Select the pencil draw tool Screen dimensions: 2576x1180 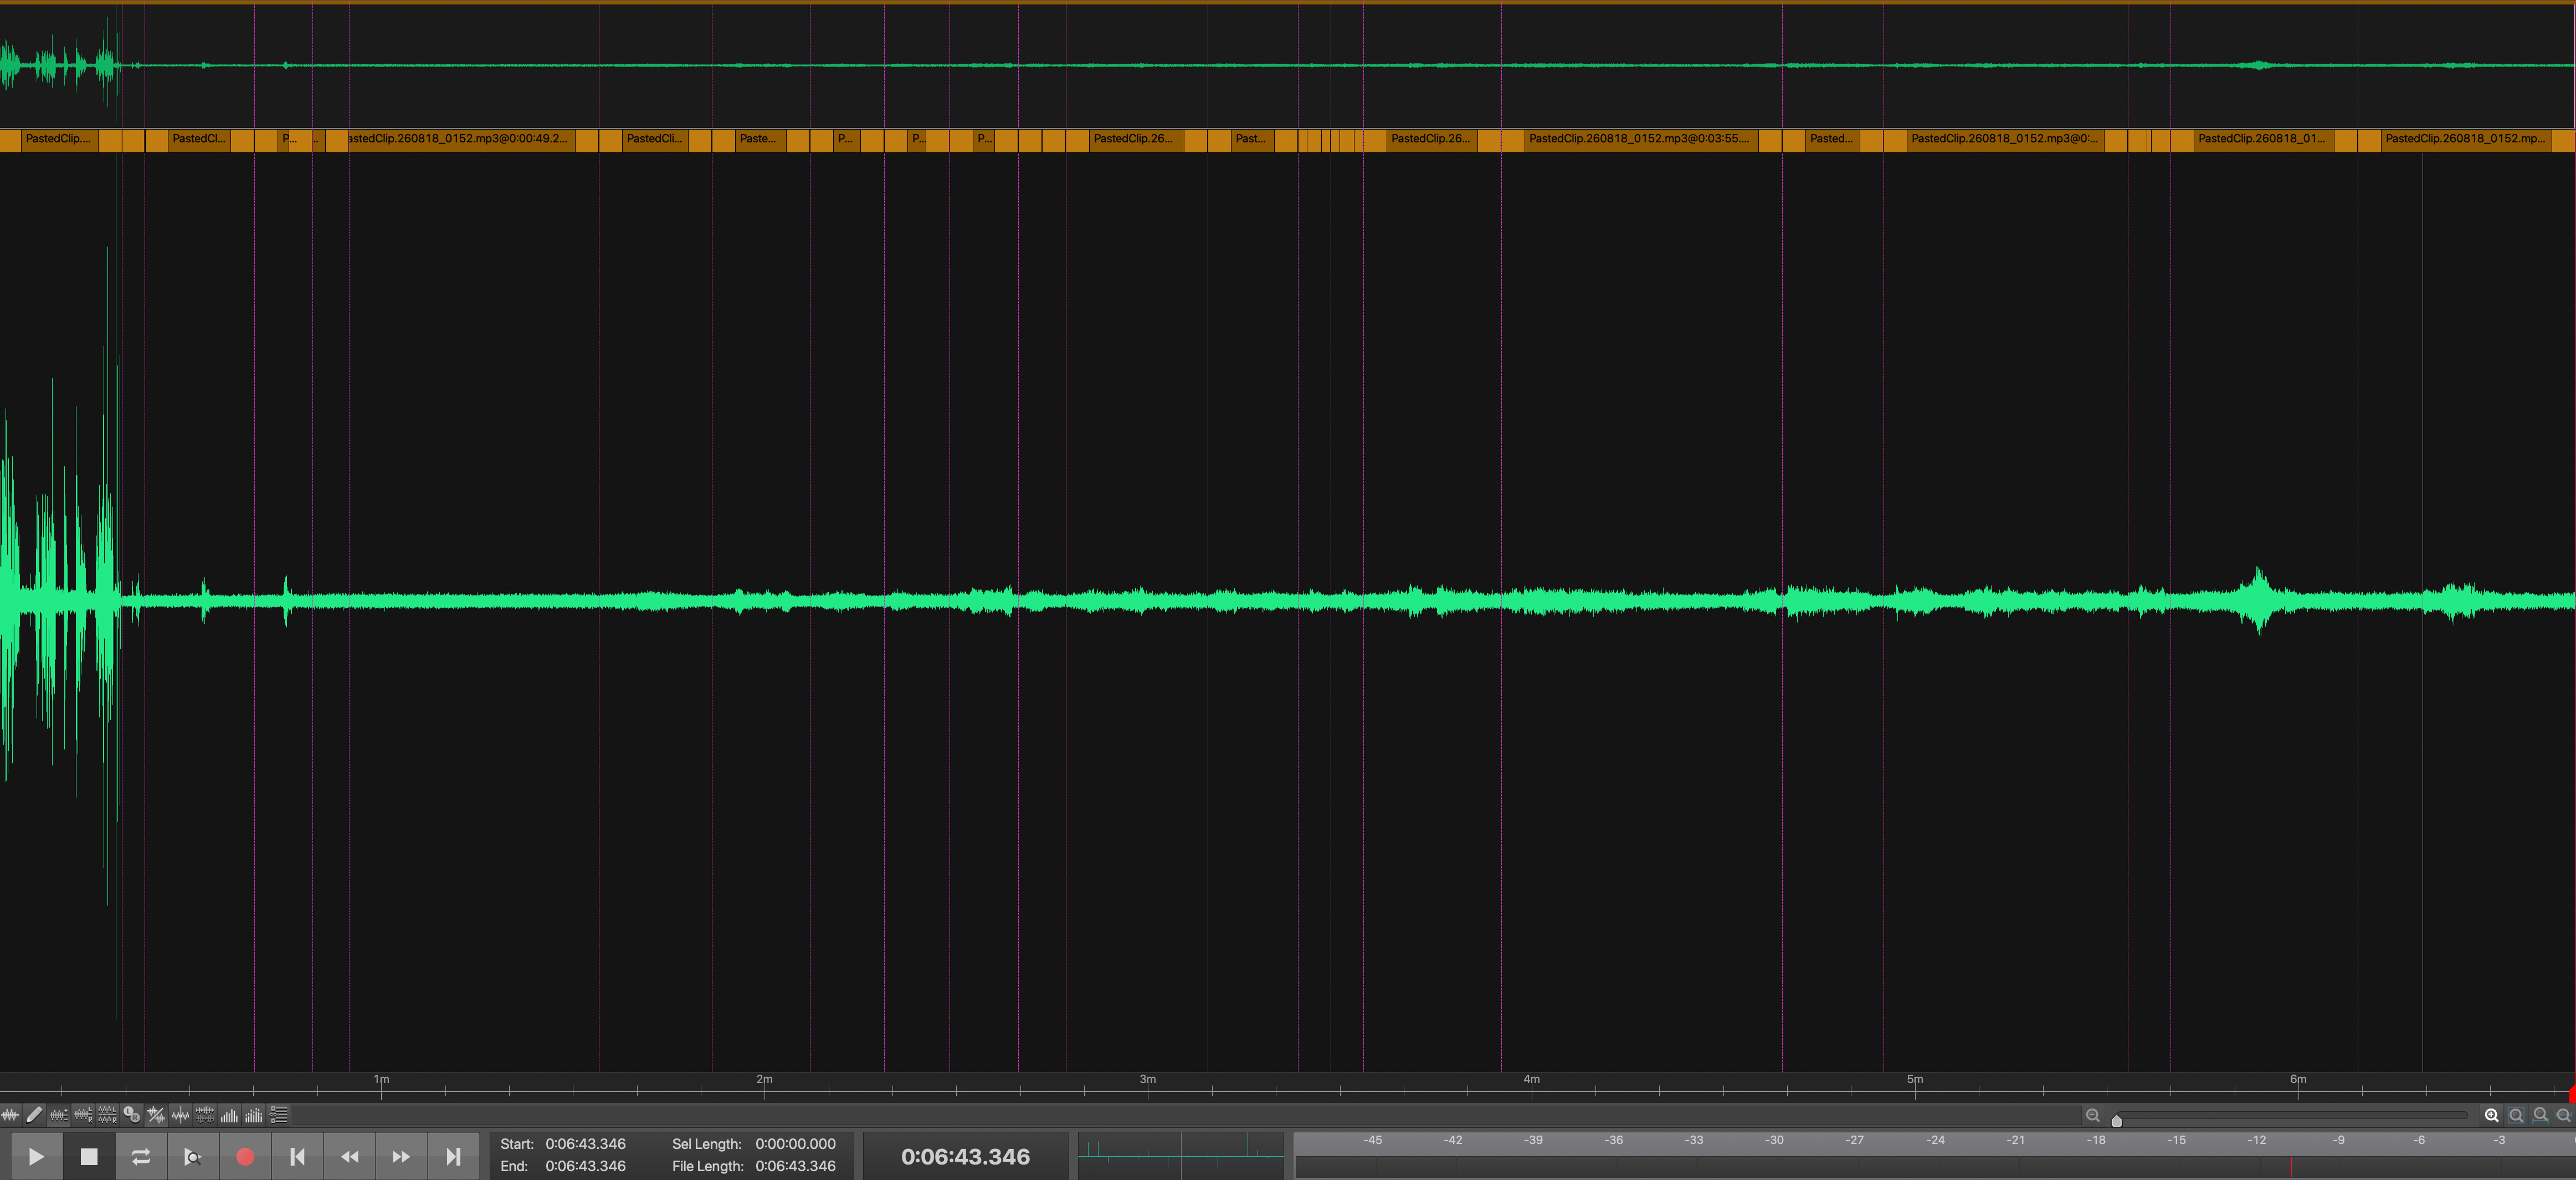tap(34, 1115)
